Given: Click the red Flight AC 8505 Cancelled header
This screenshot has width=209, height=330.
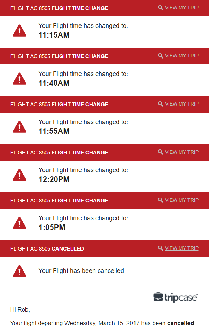Looking at the screenshot, I should (x=70, y=249).
